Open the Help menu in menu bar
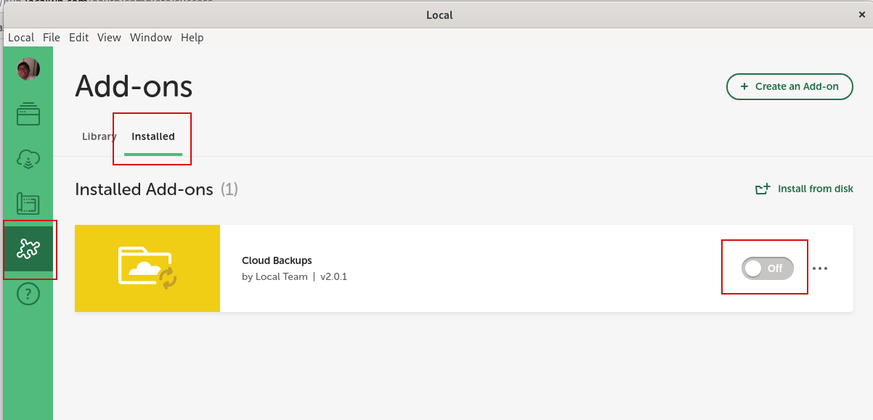 pos(192,38)
